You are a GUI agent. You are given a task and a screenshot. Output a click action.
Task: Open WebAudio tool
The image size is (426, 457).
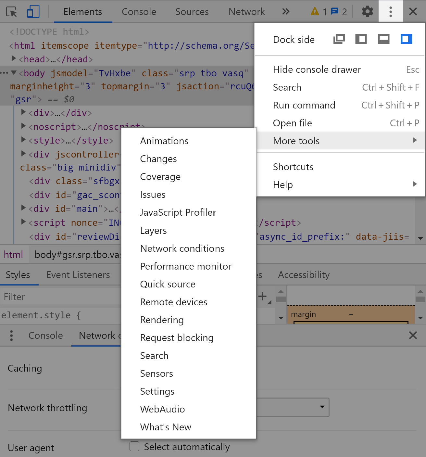coord(188,409)
